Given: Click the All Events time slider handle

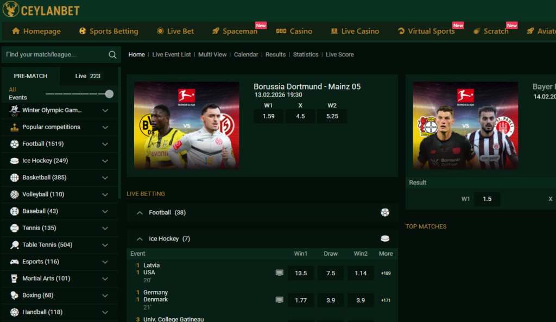Looking at the screenshot, I should (x=109, y=94).
